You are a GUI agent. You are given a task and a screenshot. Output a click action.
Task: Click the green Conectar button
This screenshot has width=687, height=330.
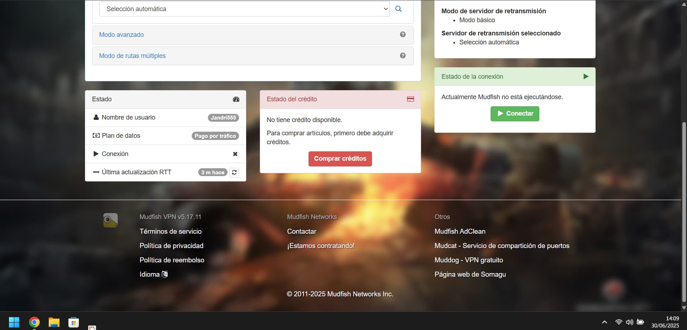click(515, 114)
